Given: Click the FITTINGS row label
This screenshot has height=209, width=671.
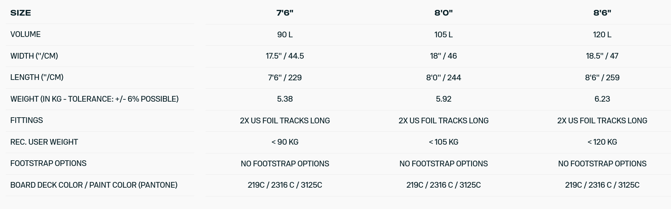Looking at the screenshot, I should [27, 120].
